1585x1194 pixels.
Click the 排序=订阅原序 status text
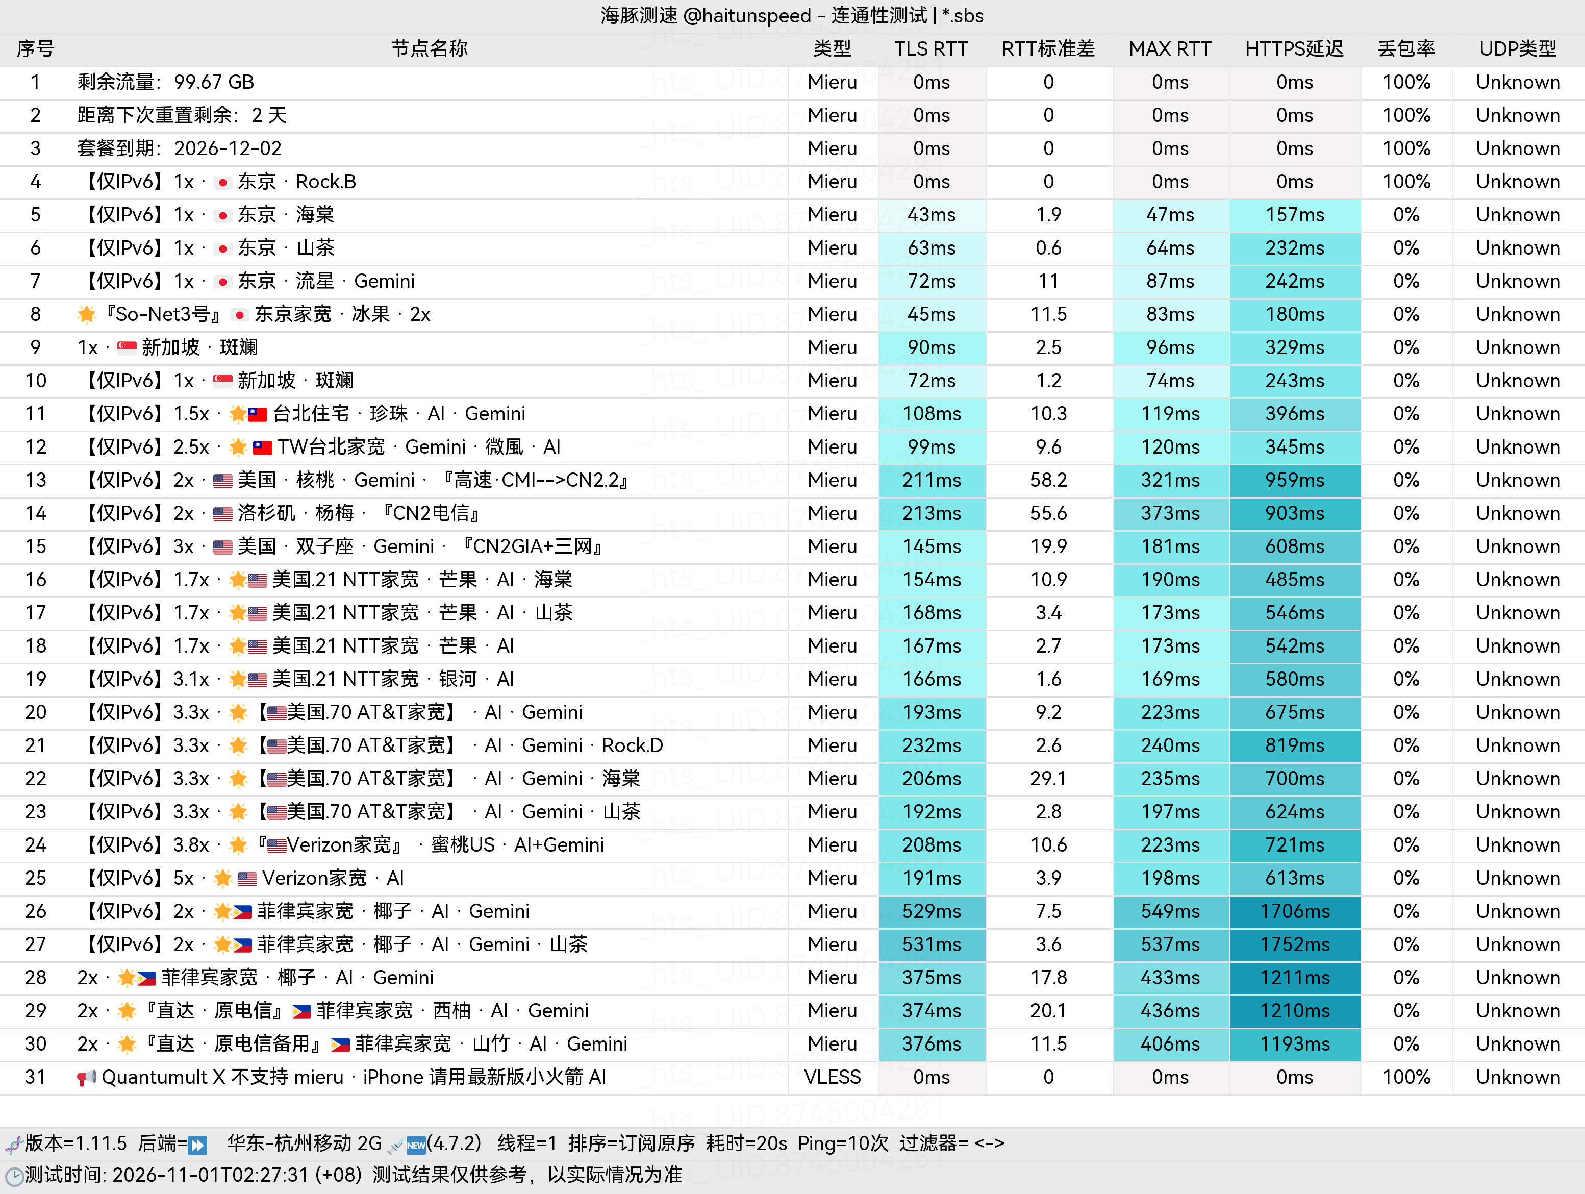click(x=631, y=1144)
